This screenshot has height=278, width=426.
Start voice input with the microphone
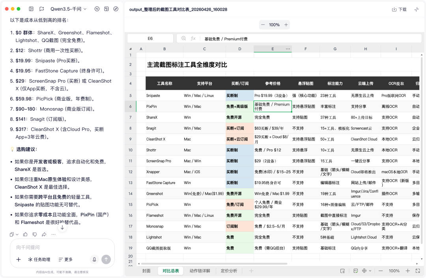tap(94, 259)
